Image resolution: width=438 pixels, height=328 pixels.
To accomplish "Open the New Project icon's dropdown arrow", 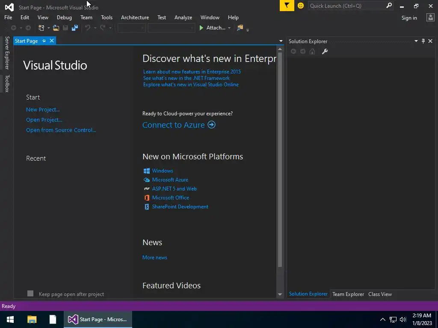I will pyautogui.click(x=49, y=28).
